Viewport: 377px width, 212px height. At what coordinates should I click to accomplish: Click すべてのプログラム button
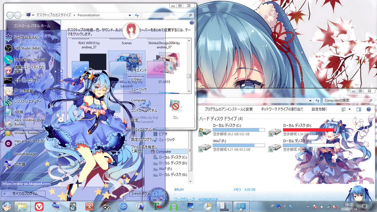click(24, 194)
